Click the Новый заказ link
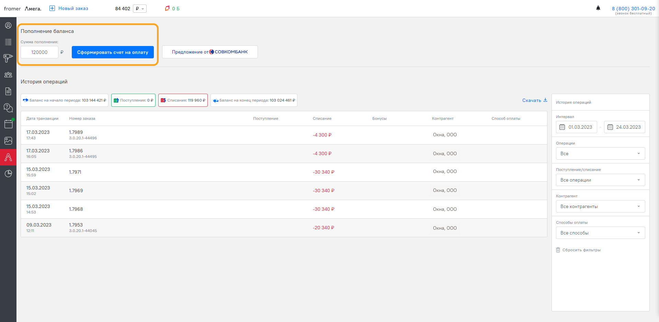This screenshot has width=659, height=322. [x=73, y=8]
